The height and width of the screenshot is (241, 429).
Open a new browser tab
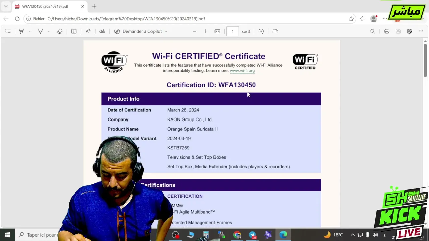pos(94,6)
